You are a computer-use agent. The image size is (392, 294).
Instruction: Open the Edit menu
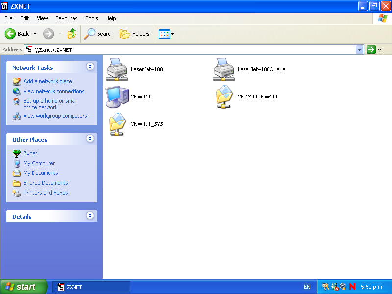(x=24, y=18)
